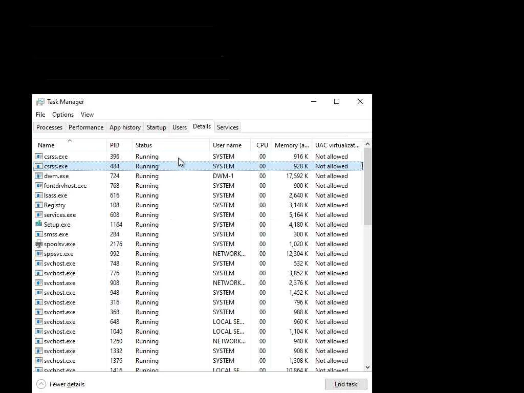Click the services.exe process icon

tap(39, 214)
